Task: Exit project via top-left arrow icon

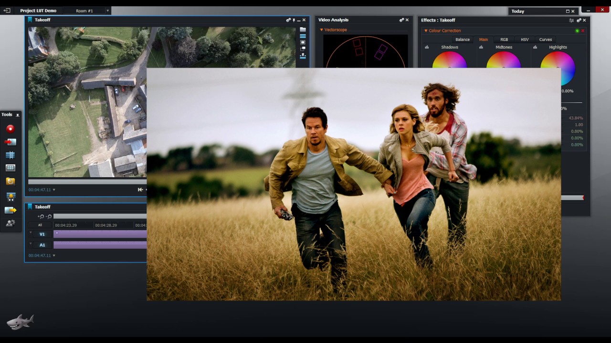Action: click(7, 10)
